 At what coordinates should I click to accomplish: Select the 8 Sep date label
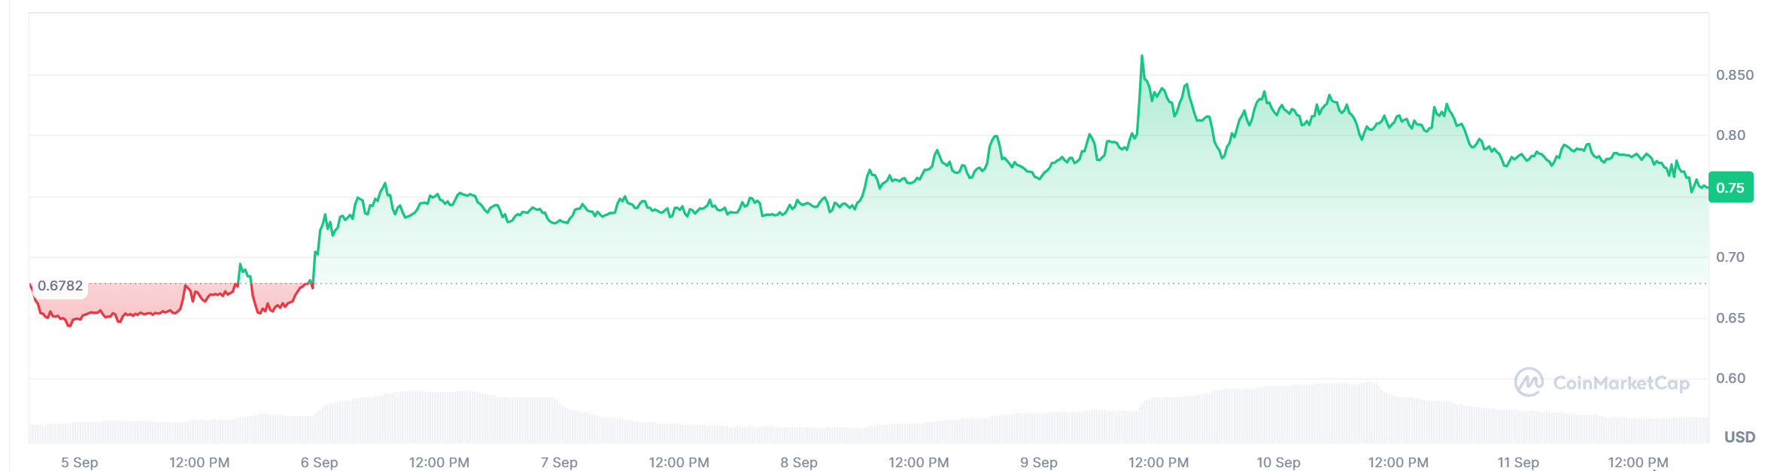(x=799, y=463)
